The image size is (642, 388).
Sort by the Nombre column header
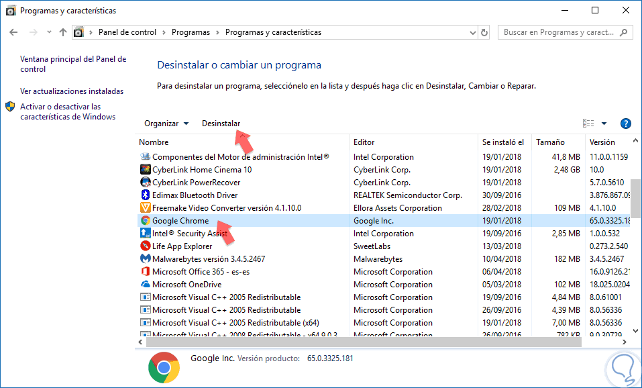point(242,142)
